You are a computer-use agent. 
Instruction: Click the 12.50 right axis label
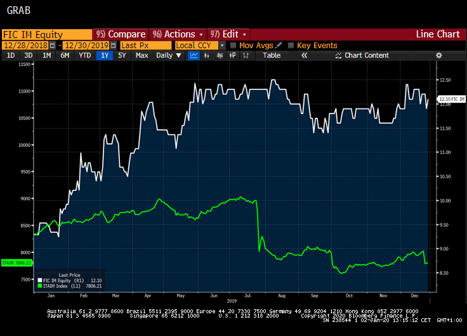tap(445, 80)
